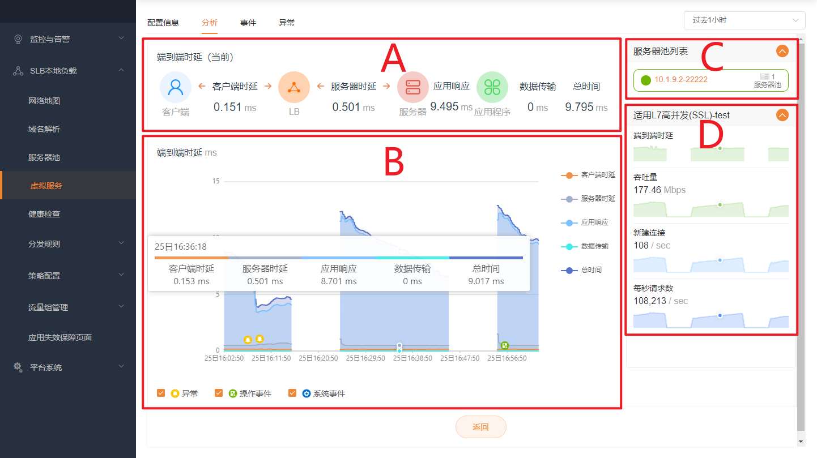Collapse the 适用L7高并发(SSL)-test panel
The height and width of the screenshot is (458, 817).
pos(782,114)
